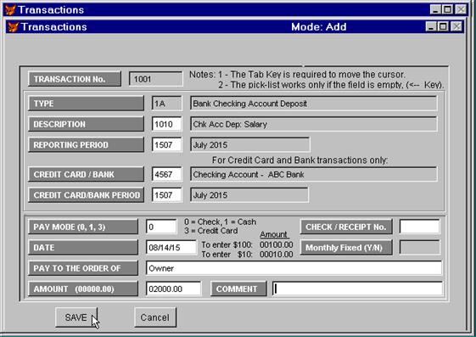Viewport: 476px width, 337px height.
Task: Click the SAVE button
Action: point(76,317)
